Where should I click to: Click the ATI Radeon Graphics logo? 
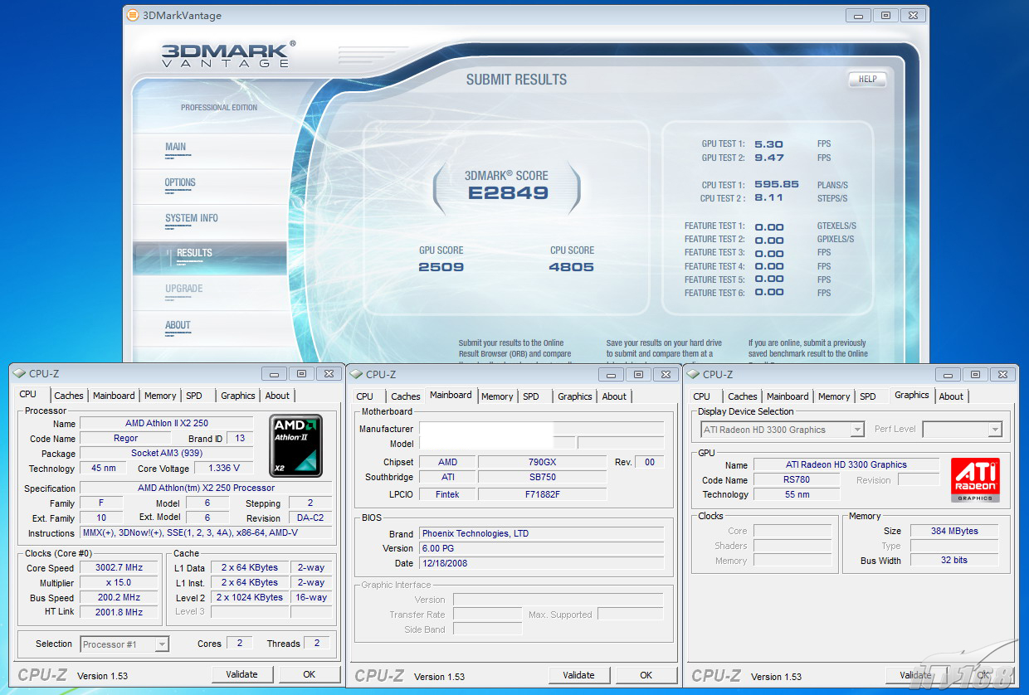[x=975, y=479]
